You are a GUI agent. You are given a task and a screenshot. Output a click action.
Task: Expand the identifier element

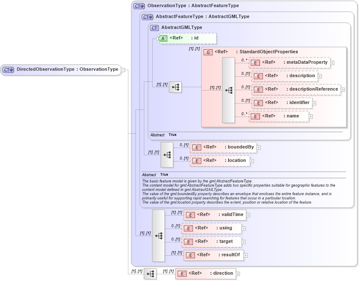(315, 103)
